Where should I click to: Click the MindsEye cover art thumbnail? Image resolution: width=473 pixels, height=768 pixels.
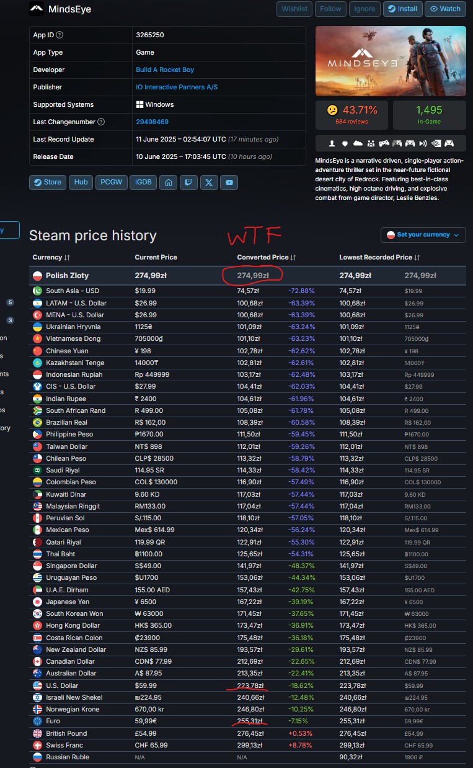pyautogui.click(x=391, y=61)
